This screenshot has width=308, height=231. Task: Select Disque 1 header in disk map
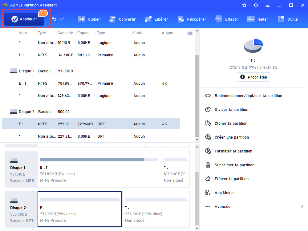22,169
